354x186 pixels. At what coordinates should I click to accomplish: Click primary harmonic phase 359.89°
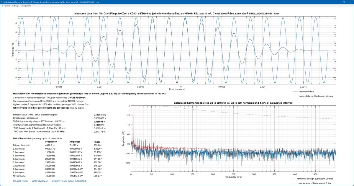coord(97,145)
